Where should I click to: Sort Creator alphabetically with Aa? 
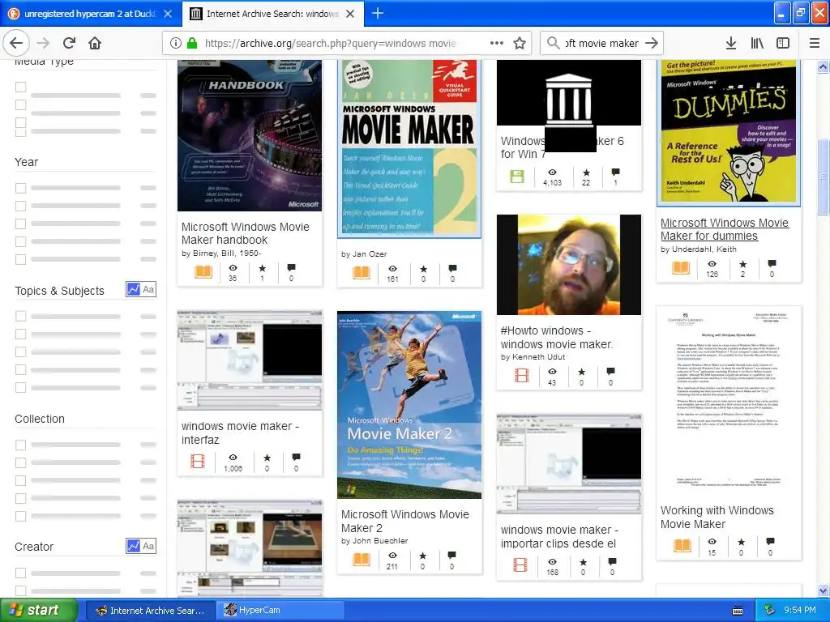click(x=149, y=546)
